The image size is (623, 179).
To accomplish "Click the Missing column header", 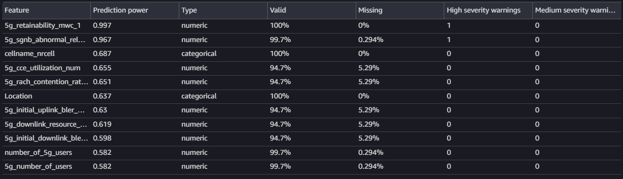I will point(371,10).
